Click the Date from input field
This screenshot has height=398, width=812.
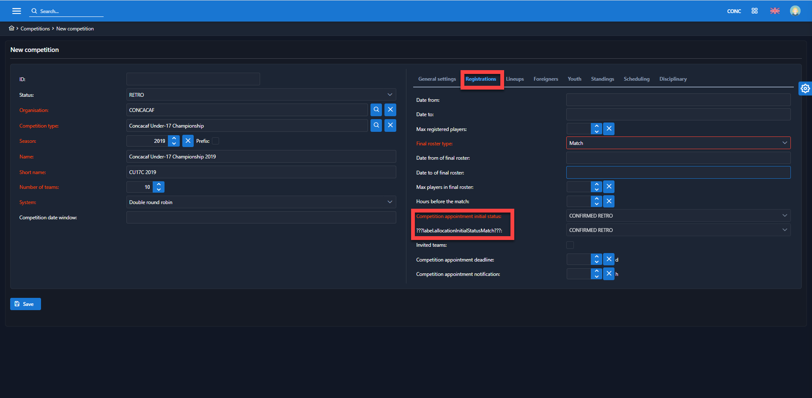point(678,100)
